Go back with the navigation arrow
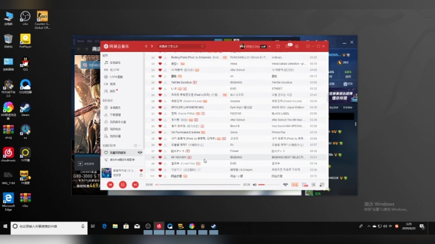 (x=146, y=47)
